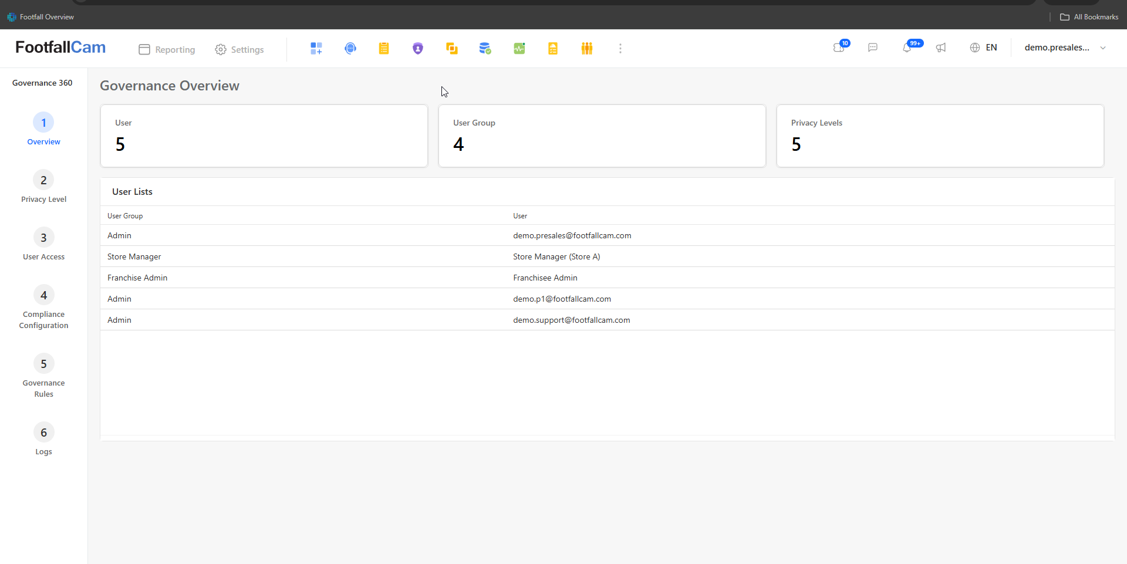Screen dimensions: 1127x564
Task: Click the green health monitor icon
Action: (519, 48)
